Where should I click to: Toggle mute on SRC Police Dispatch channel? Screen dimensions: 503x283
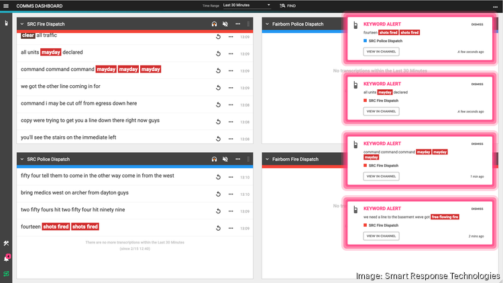click(225, 159)
